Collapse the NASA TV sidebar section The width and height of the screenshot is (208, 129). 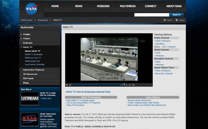[21, 47]
